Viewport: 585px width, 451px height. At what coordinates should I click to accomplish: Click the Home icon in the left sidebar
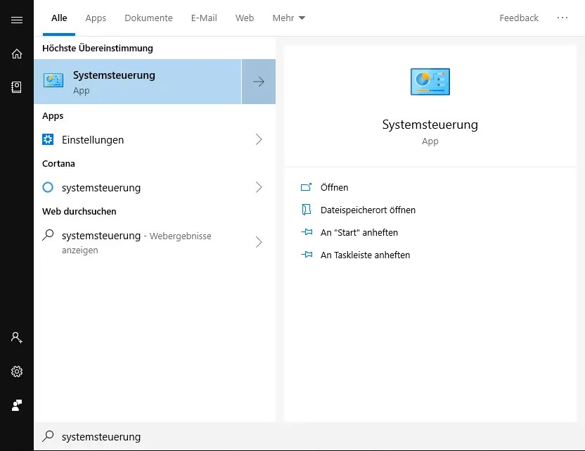tap(16, 53)
